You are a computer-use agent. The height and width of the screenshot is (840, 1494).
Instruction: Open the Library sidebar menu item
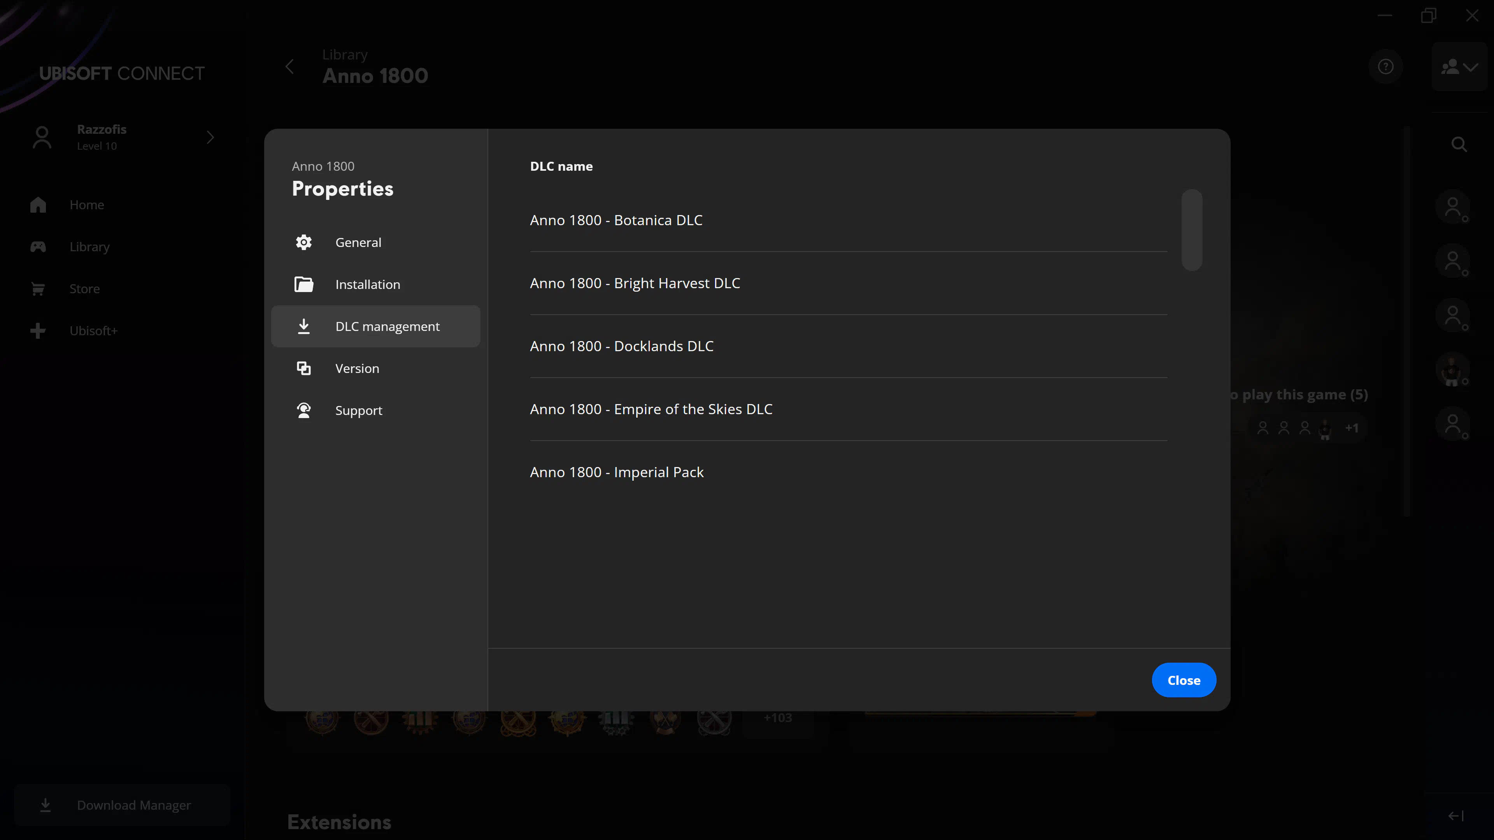89,247
